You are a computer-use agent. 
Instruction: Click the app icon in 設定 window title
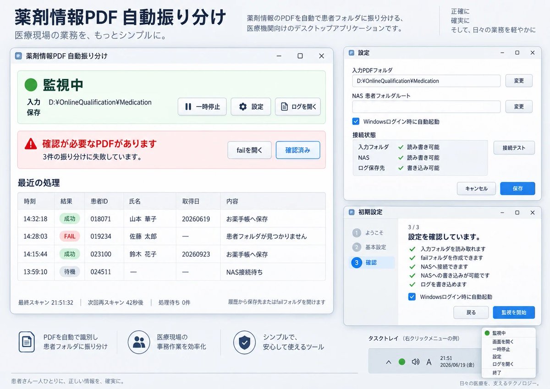click(x=352, y=53)
